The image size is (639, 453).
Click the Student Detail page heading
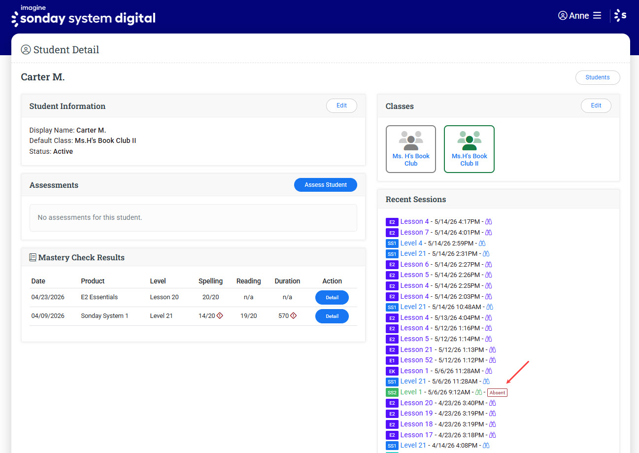click(66, 50)
